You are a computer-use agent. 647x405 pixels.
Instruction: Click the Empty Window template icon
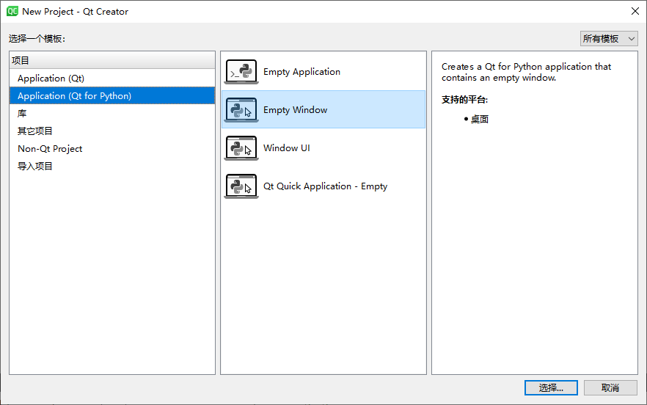pyautogui.click(x=241, y=110)
